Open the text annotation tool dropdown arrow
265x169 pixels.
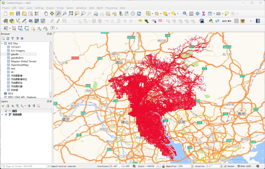(57, 28)
